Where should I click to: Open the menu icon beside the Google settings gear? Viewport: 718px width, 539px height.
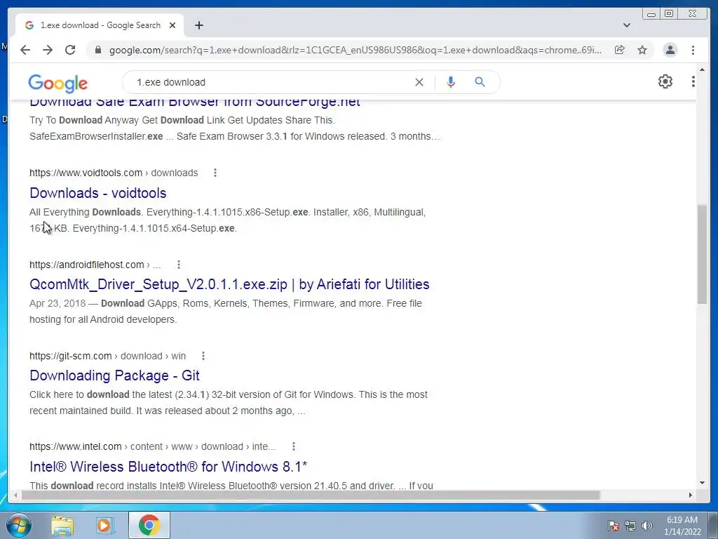(693, 81)
